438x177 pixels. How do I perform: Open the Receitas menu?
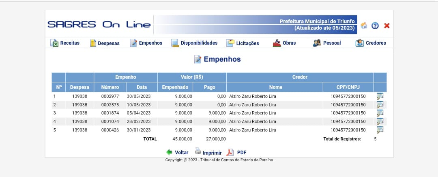[x=65, y=43]
